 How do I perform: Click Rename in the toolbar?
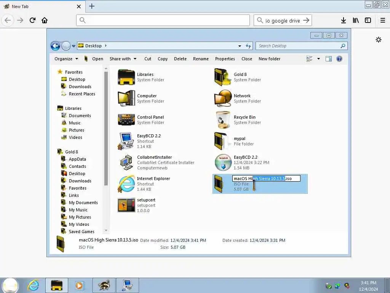201,59
